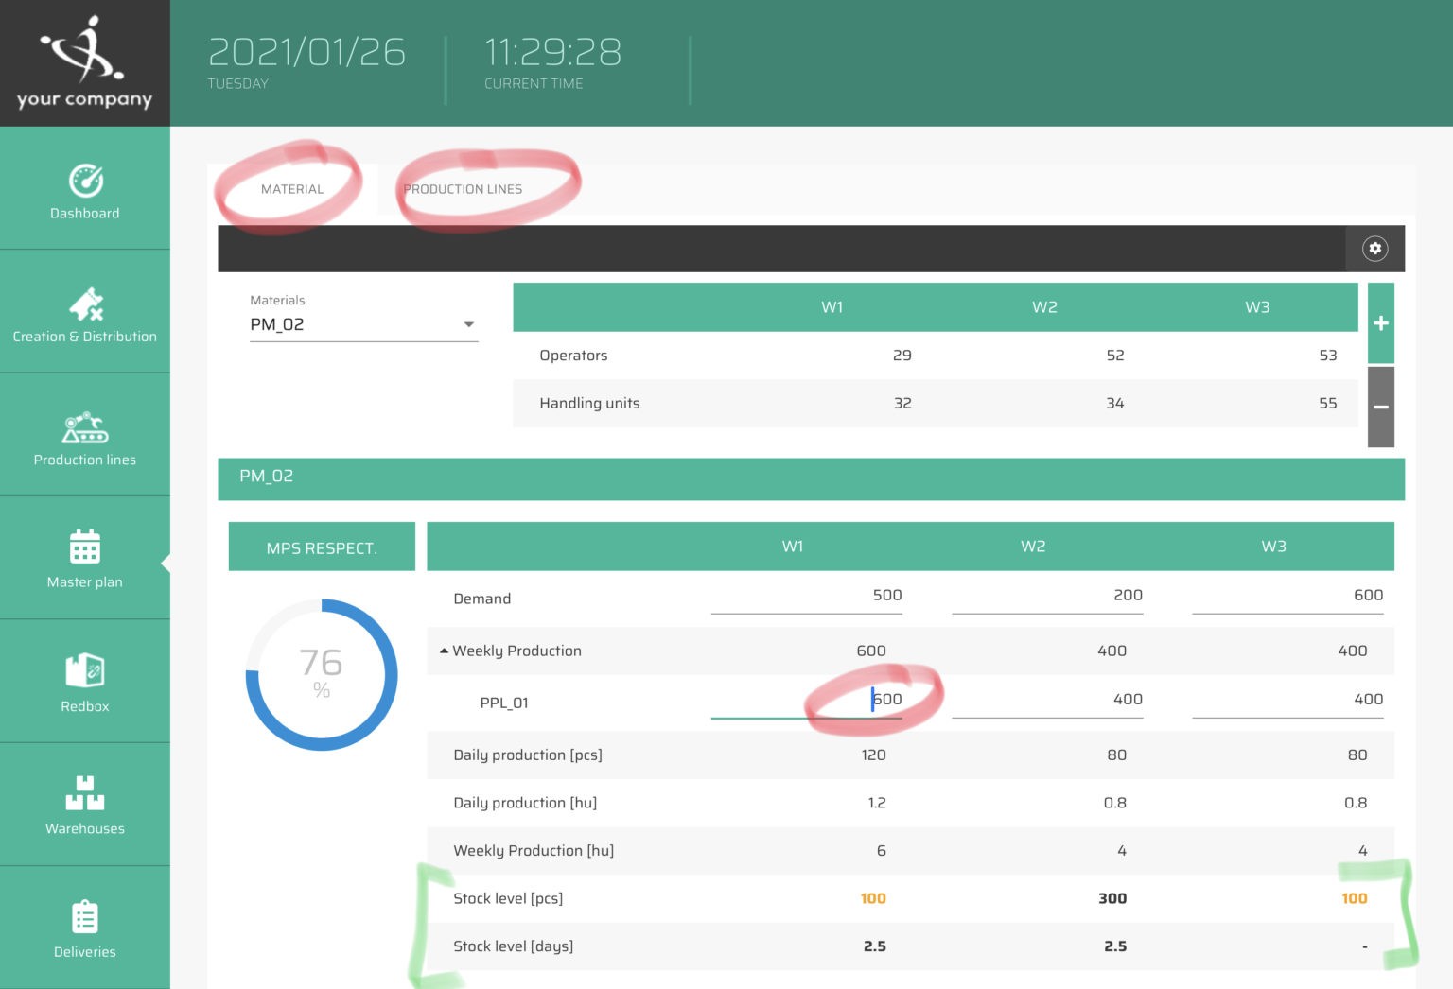Image resolution: width=1453 pixels, height=989 pixels.
Task: Click the Operators row label
Action: pos(573,355)
